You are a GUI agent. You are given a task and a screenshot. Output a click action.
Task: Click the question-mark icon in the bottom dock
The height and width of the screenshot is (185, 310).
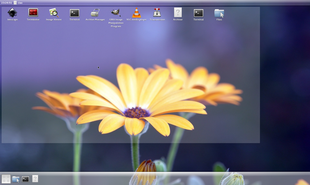coord(35,178)
